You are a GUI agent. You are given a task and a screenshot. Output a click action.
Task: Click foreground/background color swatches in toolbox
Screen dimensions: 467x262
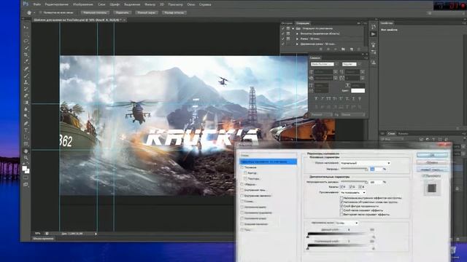[x=26, y=170]
